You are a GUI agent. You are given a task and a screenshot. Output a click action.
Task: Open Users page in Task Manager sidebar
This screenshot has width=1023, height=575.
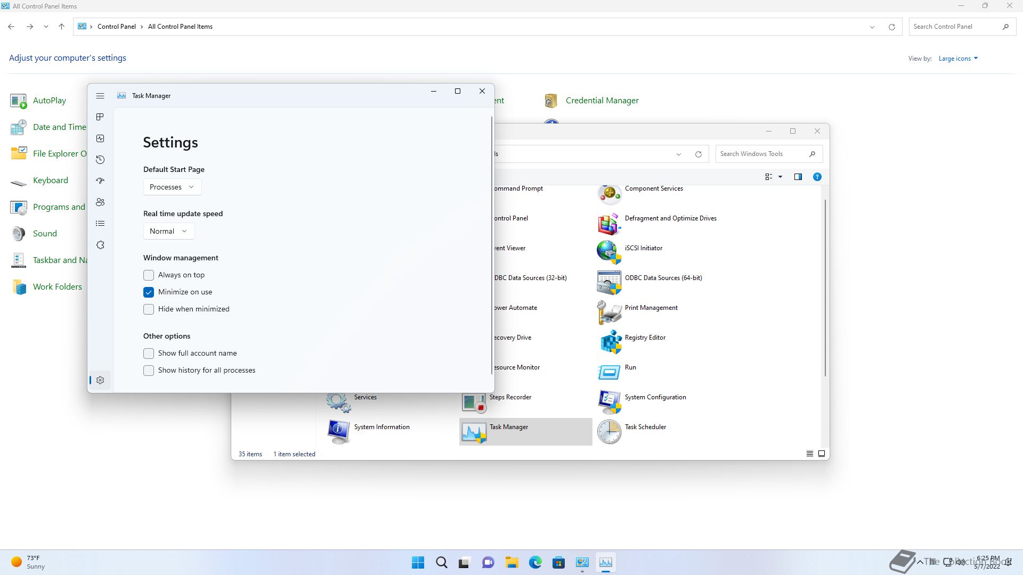pos(100,202)
